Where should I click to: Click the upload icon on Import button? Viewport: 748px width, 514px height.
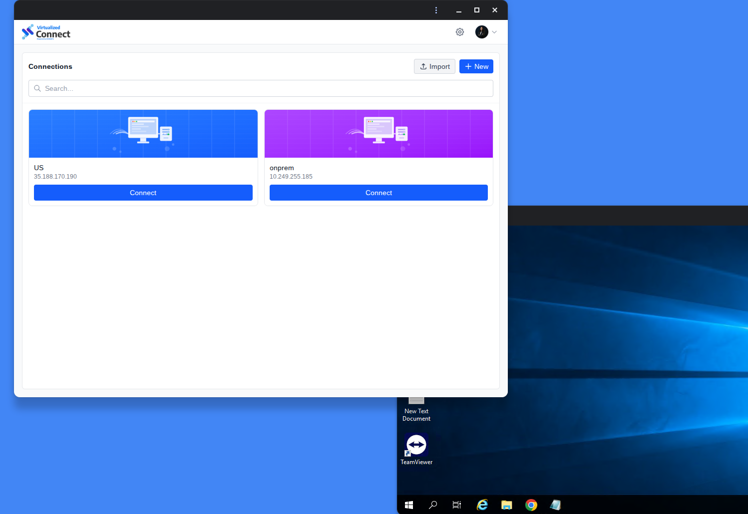click(423, 66)
